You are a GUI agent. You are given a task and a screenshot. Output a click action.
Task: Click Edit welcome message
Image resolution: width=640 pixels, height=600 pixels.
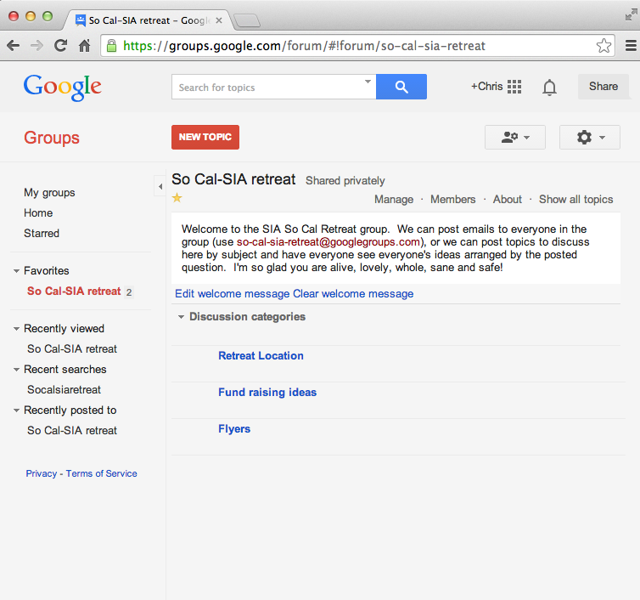tap(233, 294)
